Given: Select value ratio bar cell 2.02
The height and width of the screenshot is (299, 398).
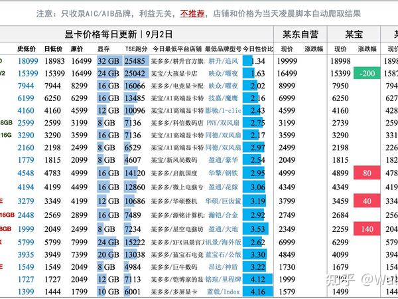Looking at the screenshot, I should pyautogui.click(x=258, y=86).
